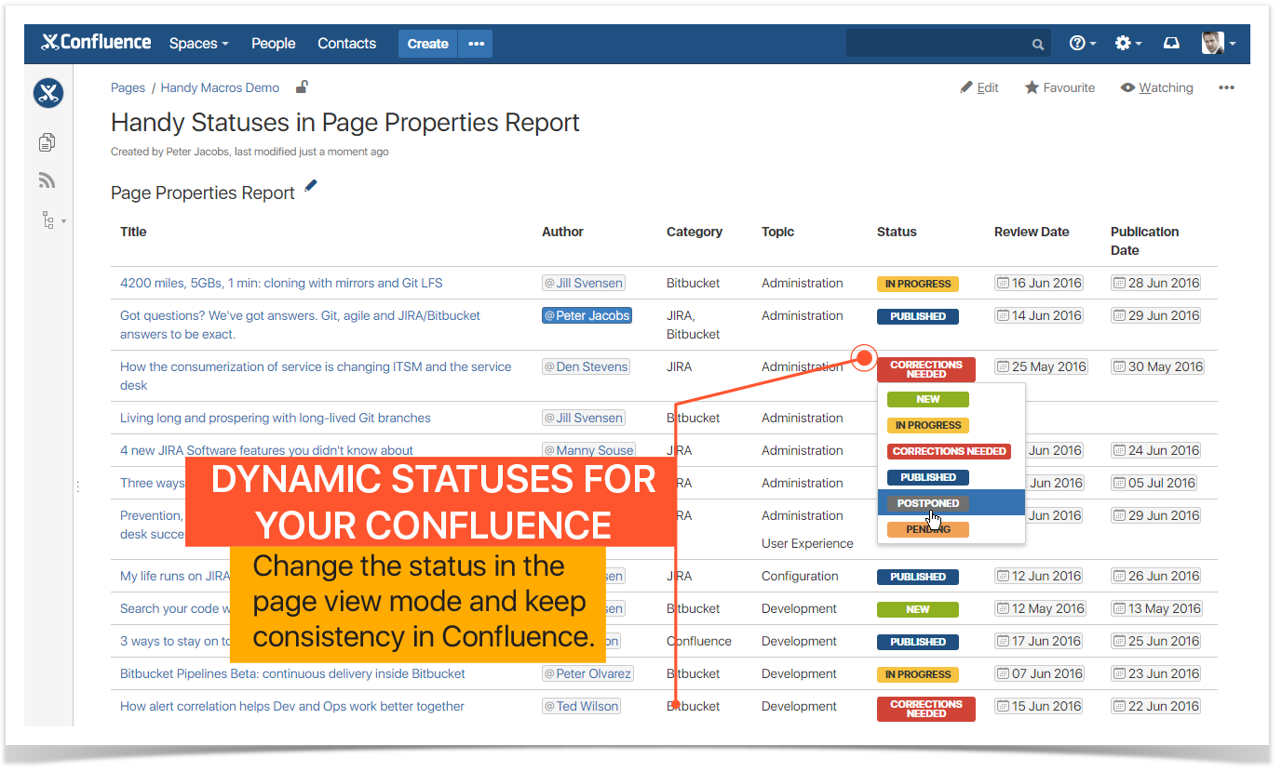Click CORRECTIONS NEEDED status in Den Stevens row

tap(926, 369)
